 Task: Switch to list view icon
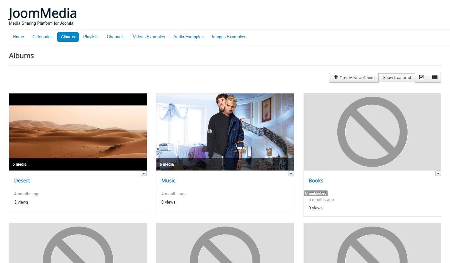[435, 77]
